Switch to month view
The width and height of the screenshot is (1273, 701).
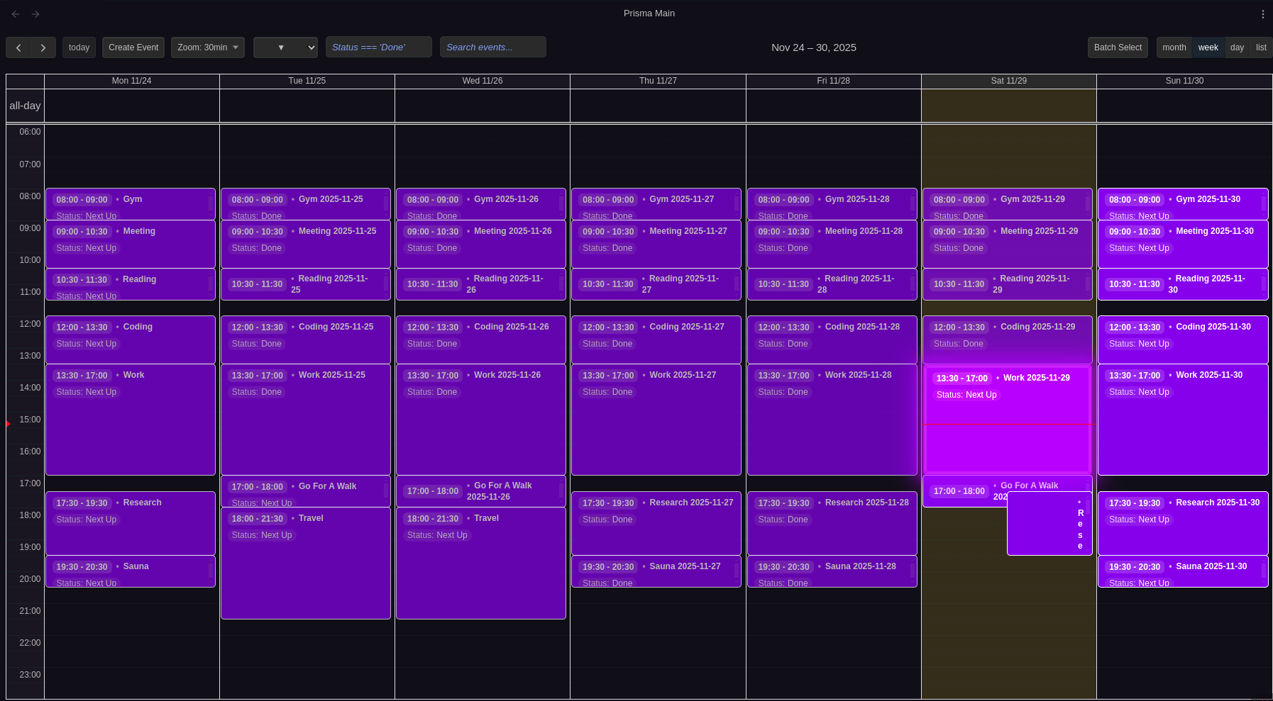(1174, 47)
